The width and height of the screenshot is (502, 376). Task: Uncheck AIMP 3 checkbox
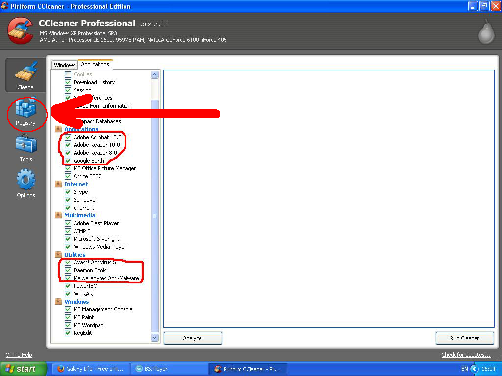pos(68,231)
